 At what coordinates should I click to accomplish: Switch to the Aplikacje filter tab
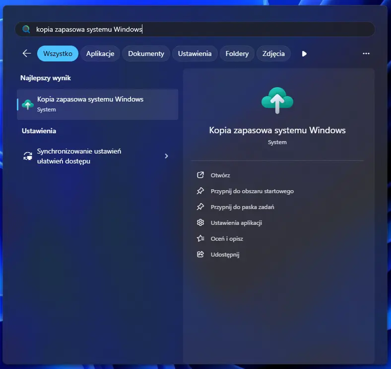(100, 53)
